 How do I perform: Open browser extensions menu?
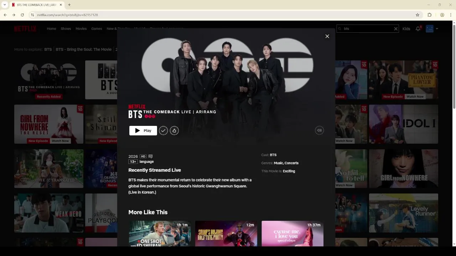(x=429, y=15)
